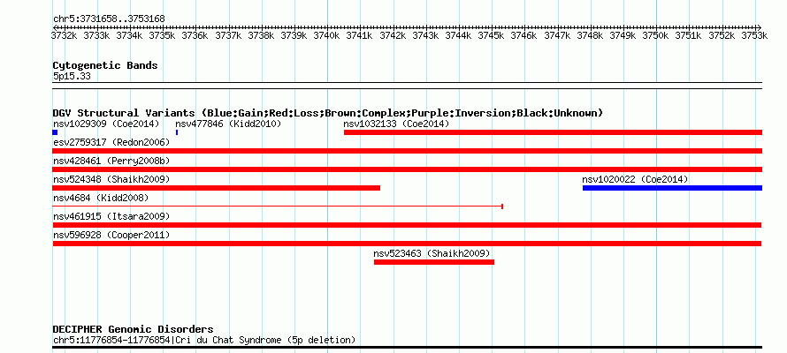Image resolution: width=787 pixels, height=353 pixels.
Task: Open nsv461915 (Itsara2009) variant label
Action: 111,216
